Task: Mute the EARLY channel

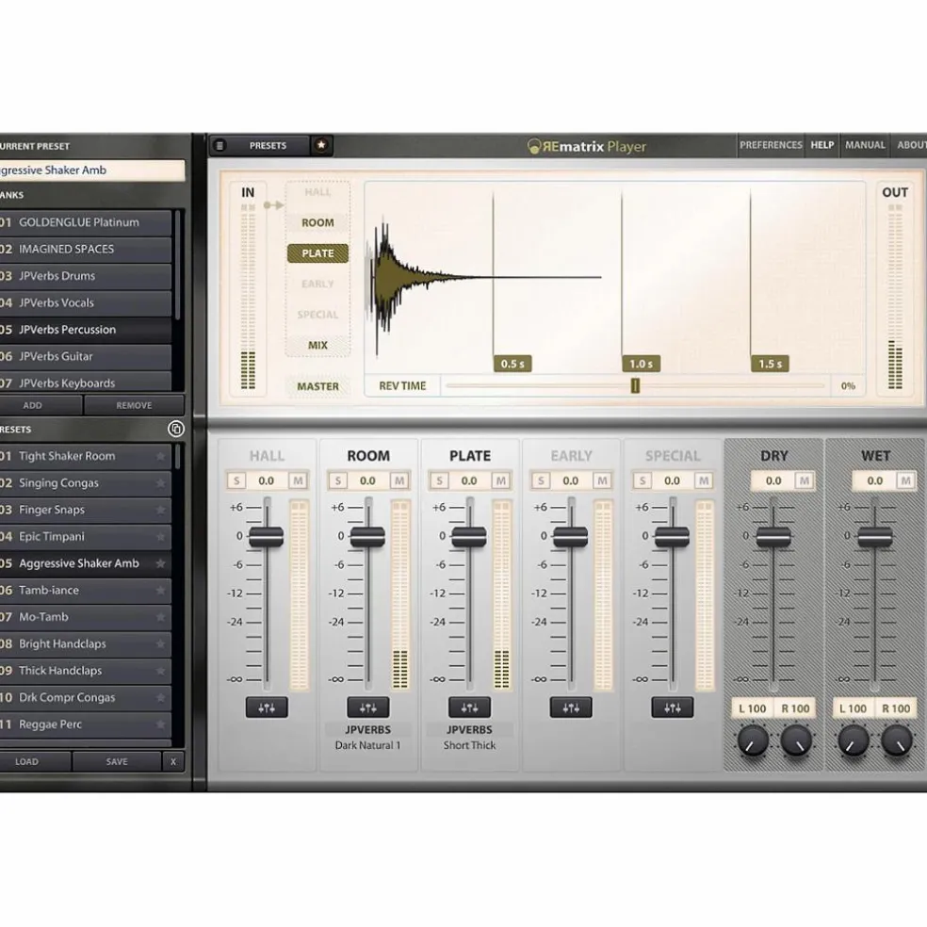Action: [602, 480]
